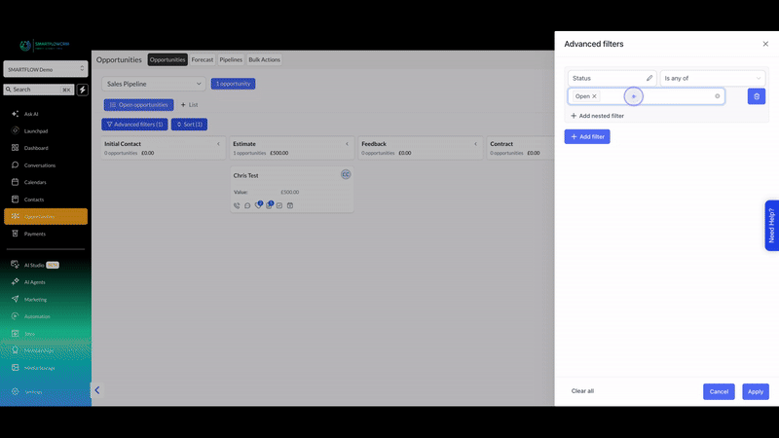779x438 pixels.
Task: Open Opportunities in the sidebar
Action: [46, 216]
